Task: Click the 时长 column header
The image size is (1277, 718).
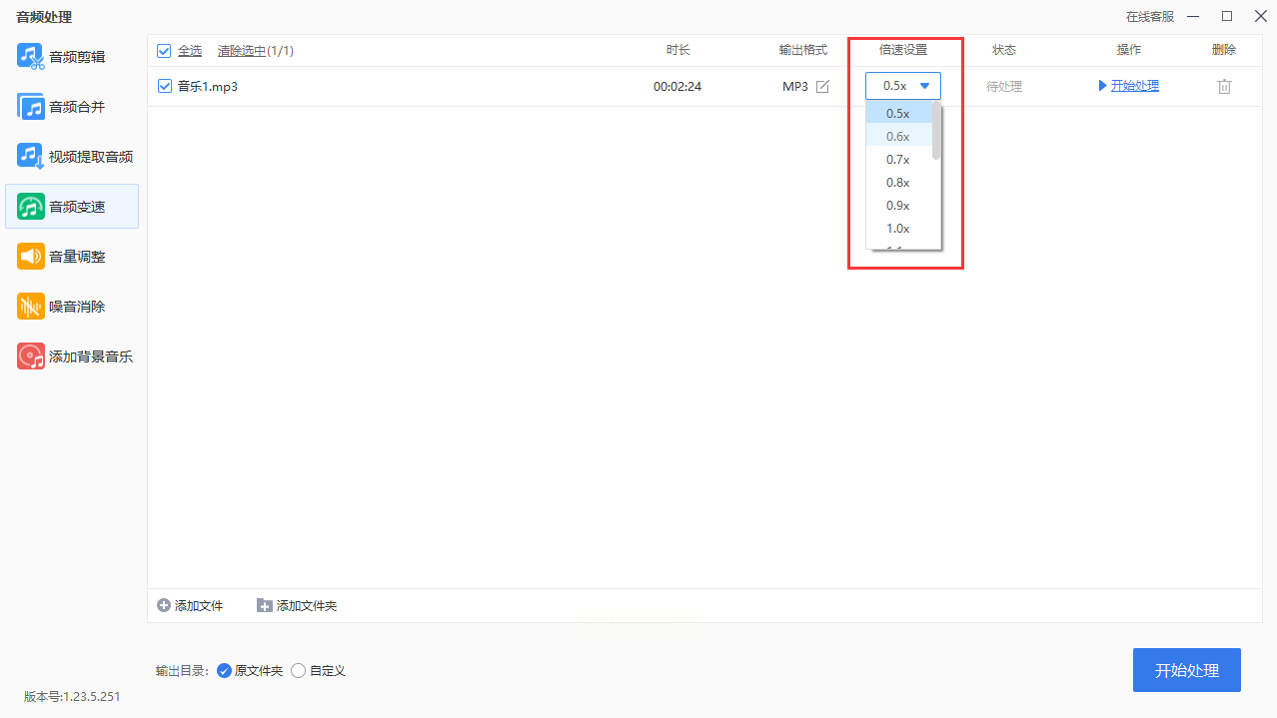Action: pyautogui.click(x=678, y=50)
